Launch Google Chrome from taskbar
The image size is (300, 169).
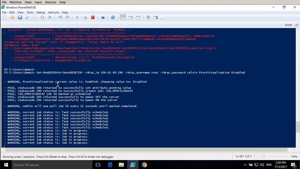(x=144, y=165)
